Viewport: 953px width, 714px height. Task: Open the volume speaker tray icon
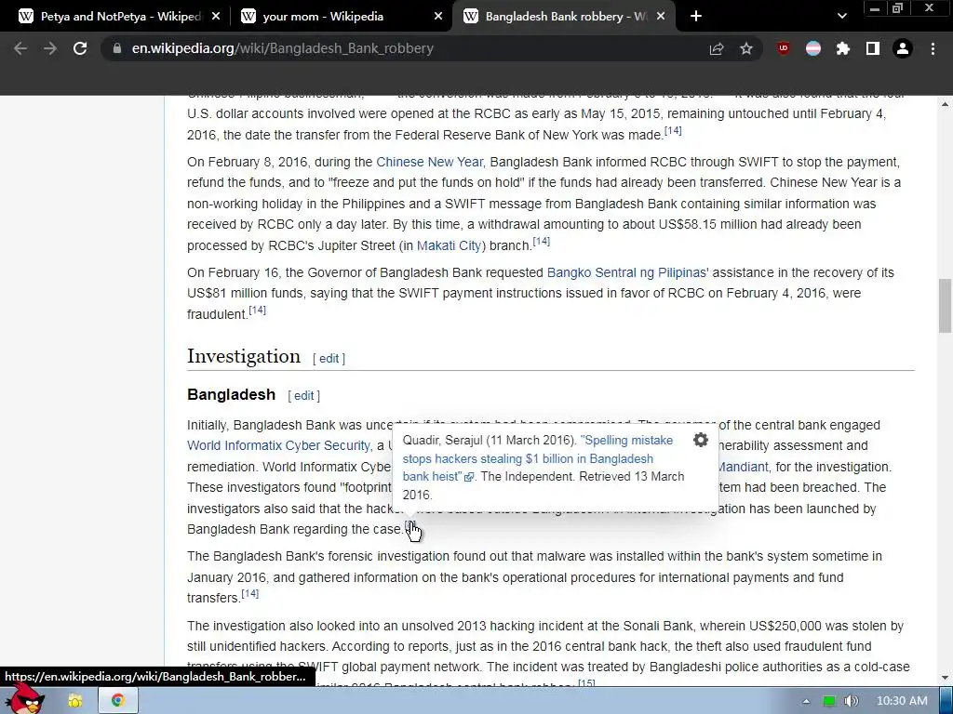pyautogui.click(x=851, y=701)
